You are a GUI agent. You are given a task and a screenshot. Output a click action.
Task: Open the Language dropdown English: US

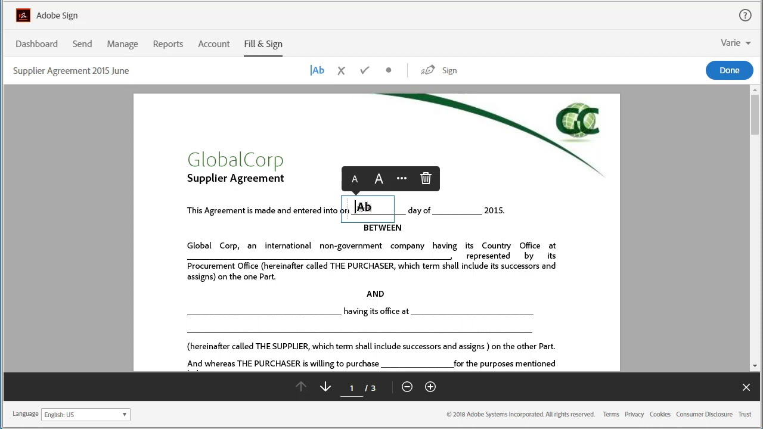(85, 415)
